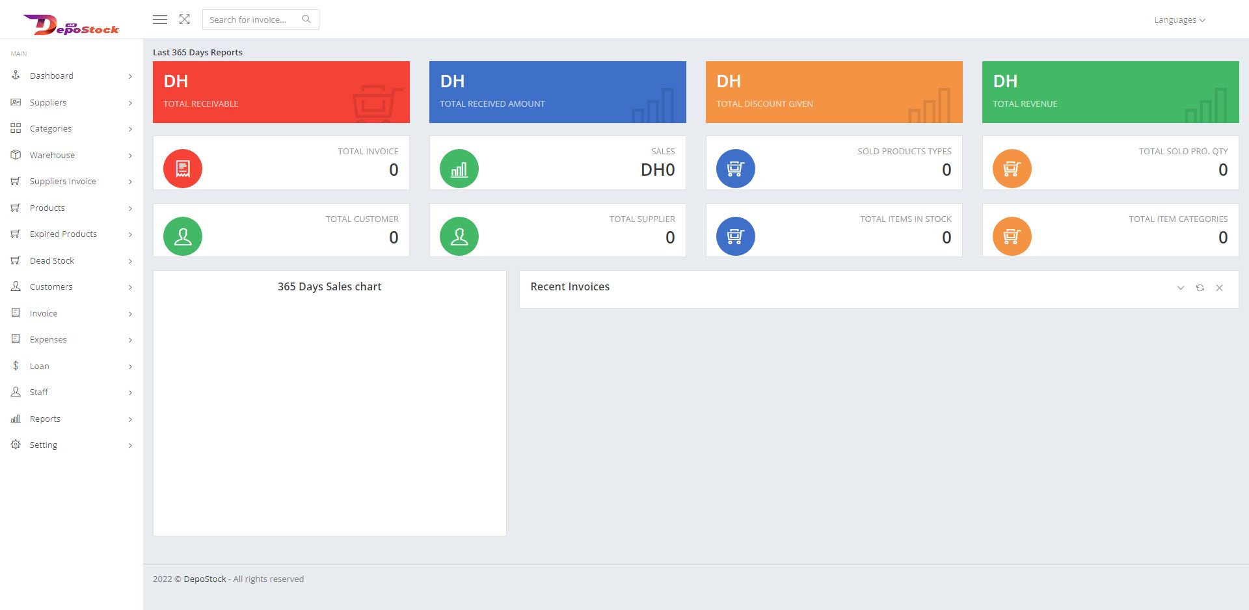Open the Expired Products menu item

tap(72, 234)
